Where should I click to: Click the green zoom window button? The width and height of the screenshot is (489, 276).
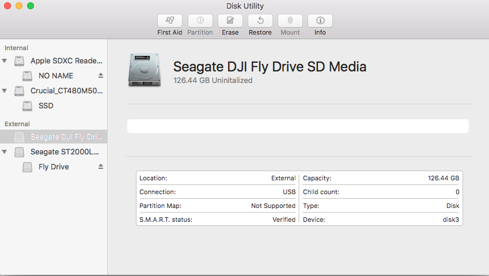tap(31, 6)
